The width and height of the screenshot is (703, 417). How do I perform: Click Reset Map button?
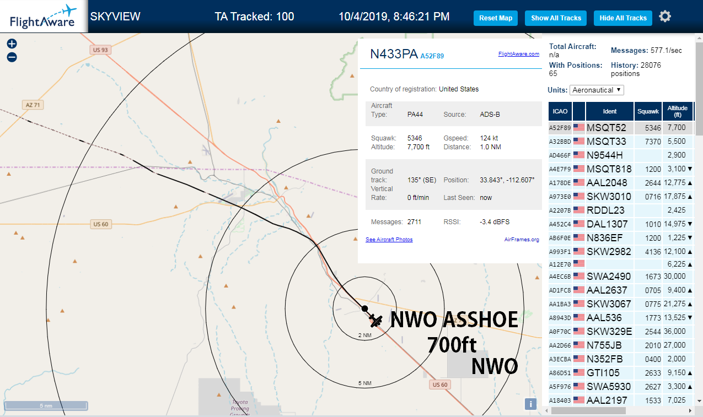pyautogui.click(x=496, y=18)
